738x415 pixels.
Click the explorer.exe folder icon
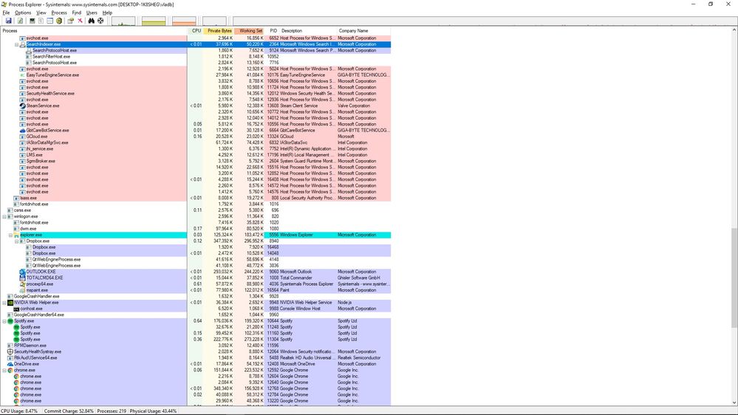point(16,235)
